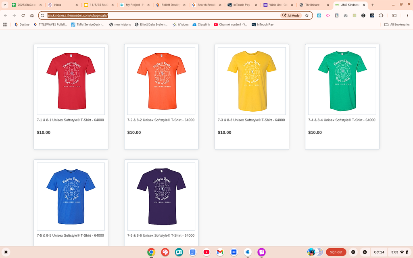Click the yellow t-shirt thumbnail
Viewport: 413px width, 258px height.
pyautogui.click(x=251, y=80)
